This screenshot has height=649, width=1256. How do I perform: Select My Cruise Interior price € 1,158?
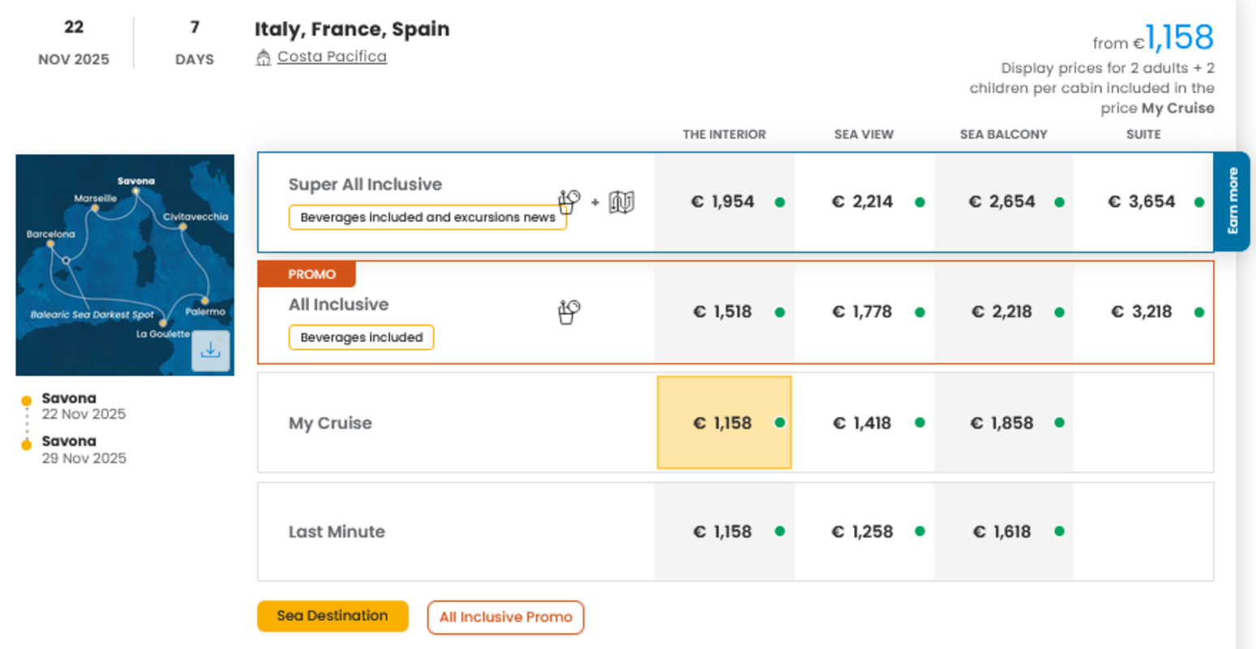[x=723, y=423]
